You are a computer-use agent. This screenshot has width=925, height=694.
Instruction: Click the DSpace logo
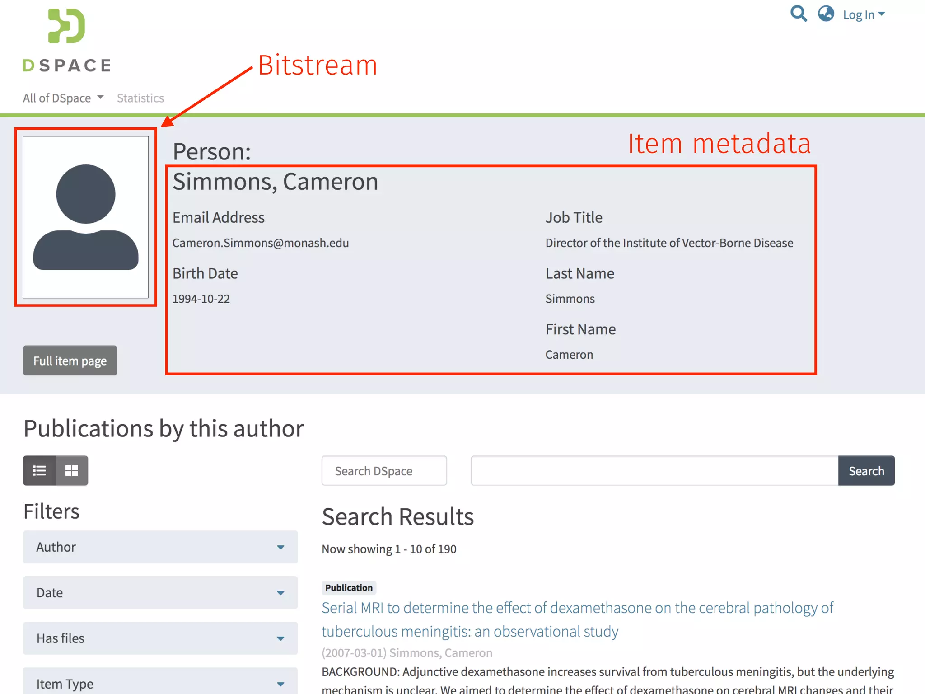[x=67, y=41]
